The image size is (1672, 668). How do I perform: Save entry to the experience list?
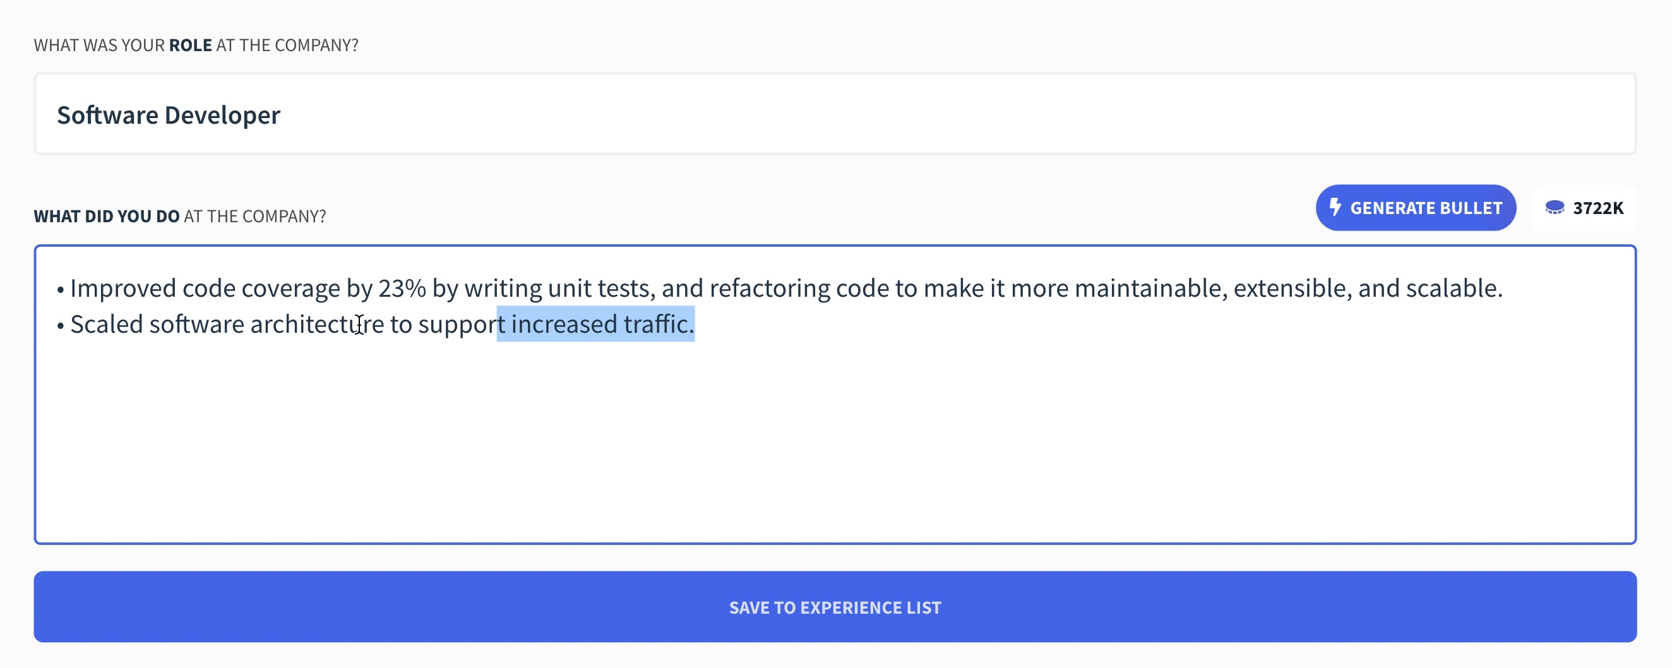tap(835, 607)
